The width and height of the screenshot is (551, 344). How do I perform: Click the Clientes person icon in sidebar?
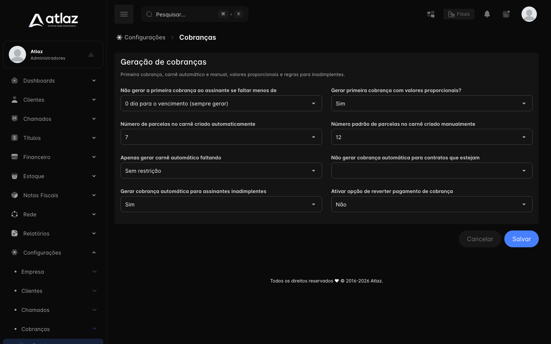coord(15,99)
